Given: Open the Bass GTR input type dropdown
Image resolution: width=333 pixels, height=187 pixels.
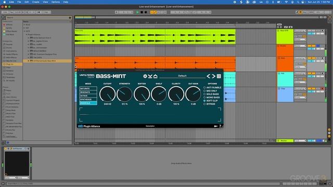Looking at the screenshot, I should point(300,31).
